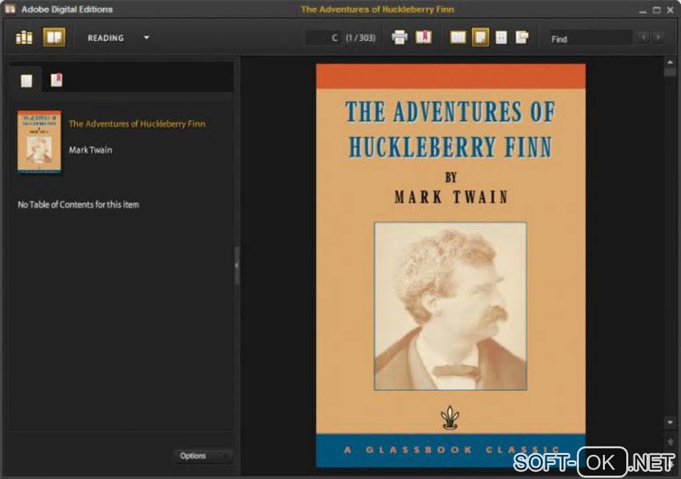
Task: Print the book using printer icon
Action: point(399,37)
